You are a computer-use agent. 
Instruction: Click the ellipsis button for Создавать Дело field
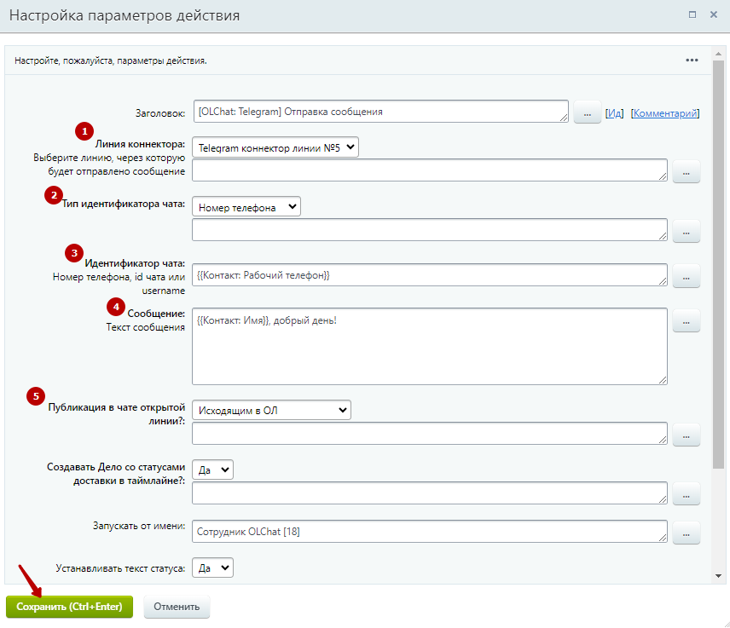686,493
